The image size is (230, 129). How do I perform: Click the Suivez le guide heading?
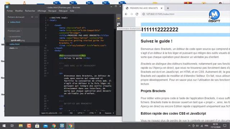[156, 41]
